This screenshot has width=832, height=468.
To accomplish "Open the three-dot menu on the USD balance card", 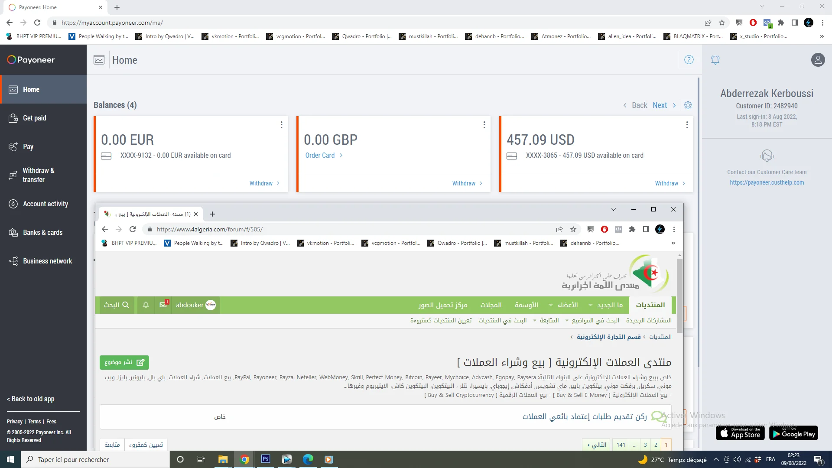I will [x=687, y=125].
